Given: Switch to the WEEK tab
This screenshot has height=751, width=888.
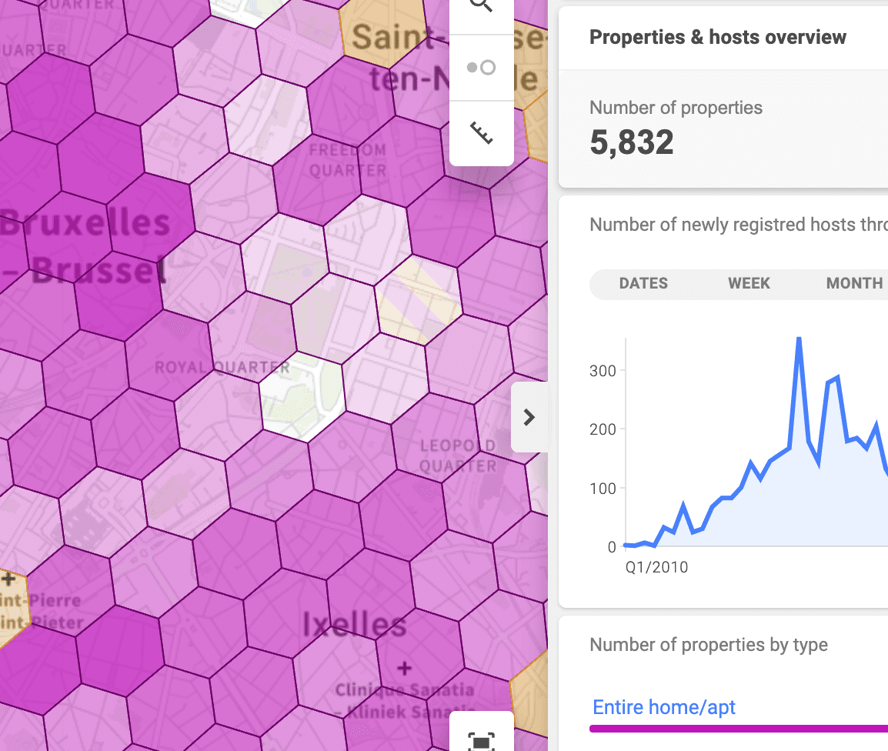Looking at the screenshot, I should [x=748, y=283].
